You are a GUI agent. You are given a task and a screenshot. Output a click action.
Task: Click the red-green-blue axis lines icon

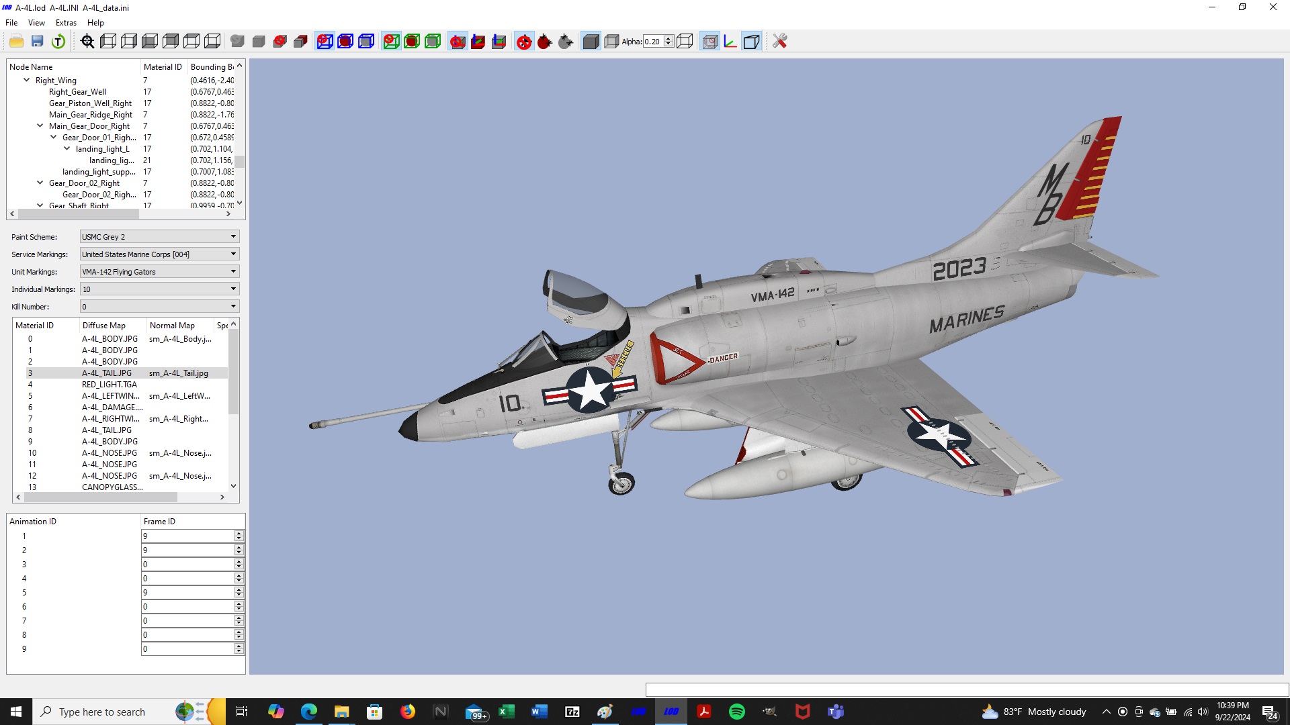730,42
